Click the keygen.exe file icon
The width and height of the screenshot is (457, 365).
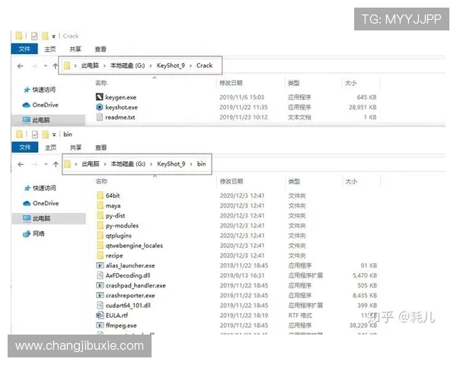[x=99, y=97]
